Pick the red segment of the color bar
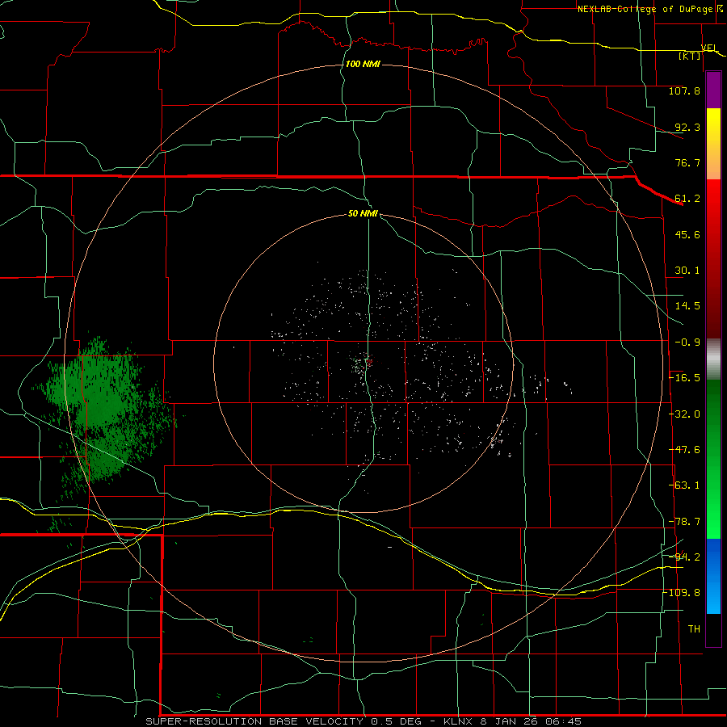 coord(713,258)
